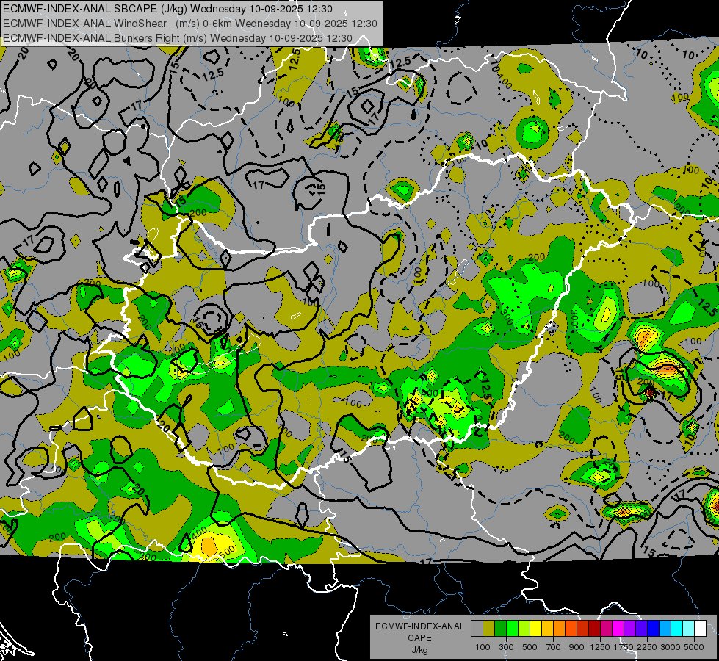Click the purple legend swatch after 1750
Viewport: 719px width, 661px height.
[630, 629]
